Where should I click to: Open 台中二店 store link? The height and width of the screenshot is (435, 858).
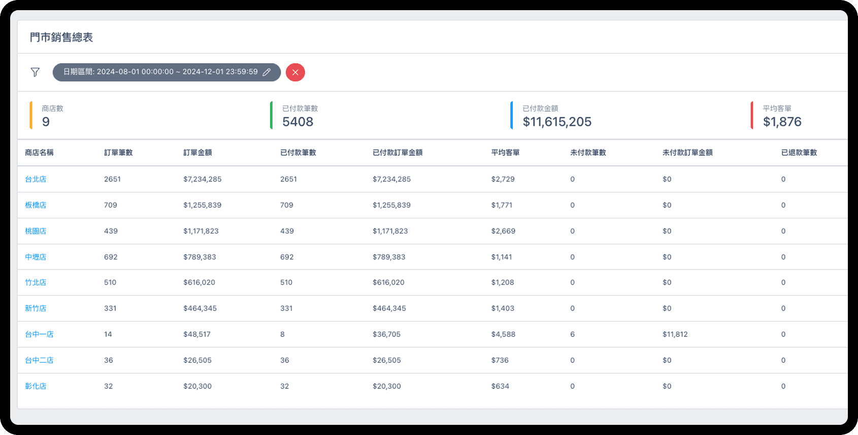coord(39,360)
